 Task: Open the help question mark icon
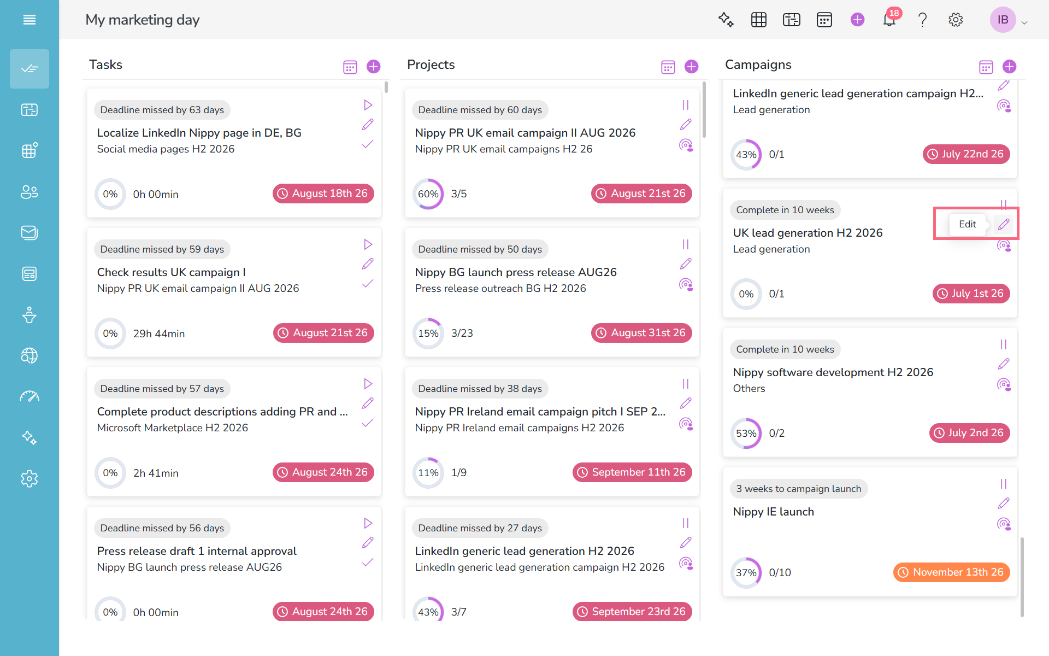click(923, 20)
